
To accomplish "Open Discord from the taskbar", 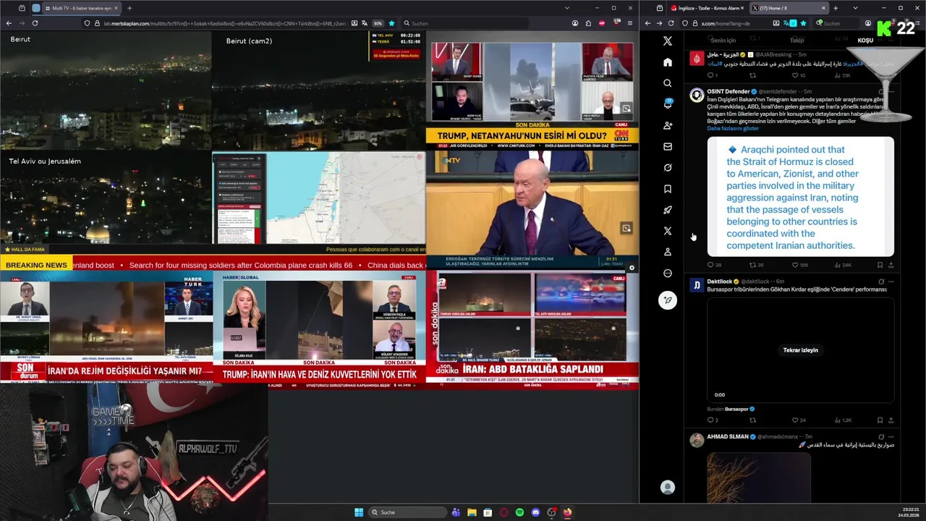I will coord(535,512).
